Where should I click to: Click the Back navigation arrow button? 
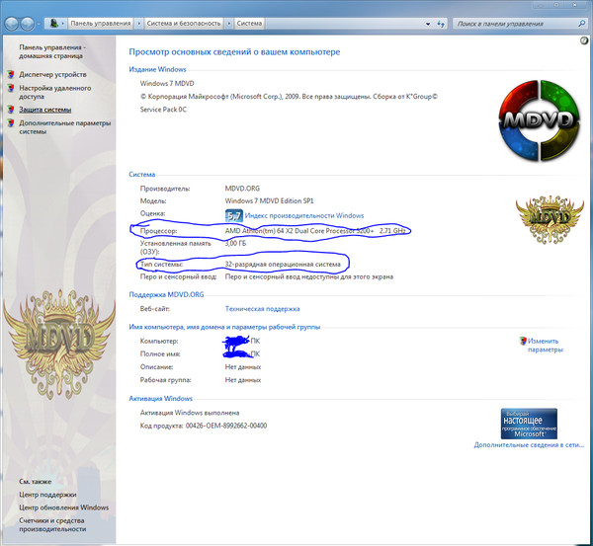tap(12, 24)
